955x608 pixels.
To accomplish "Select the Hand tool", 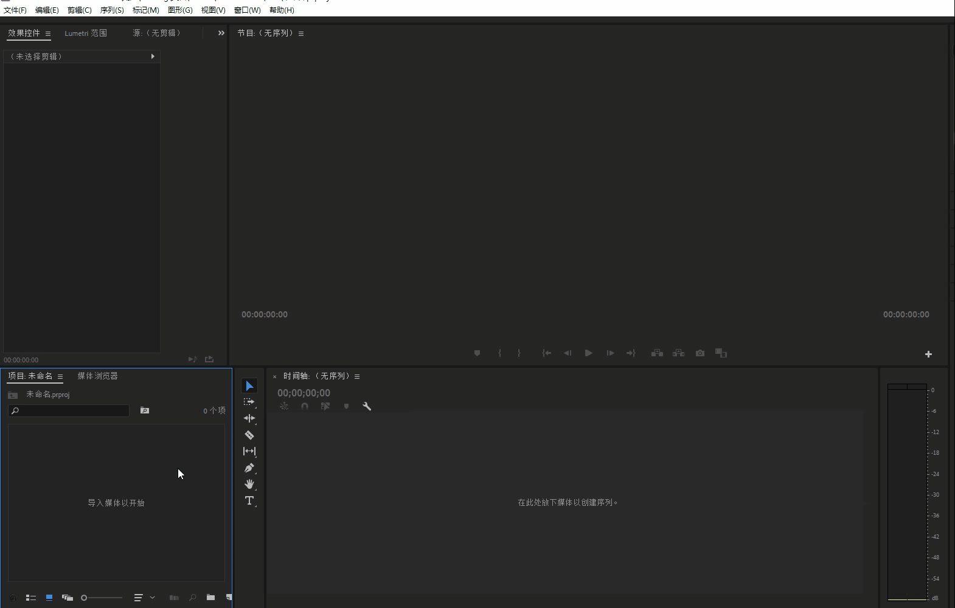I will tap(249, 484).
